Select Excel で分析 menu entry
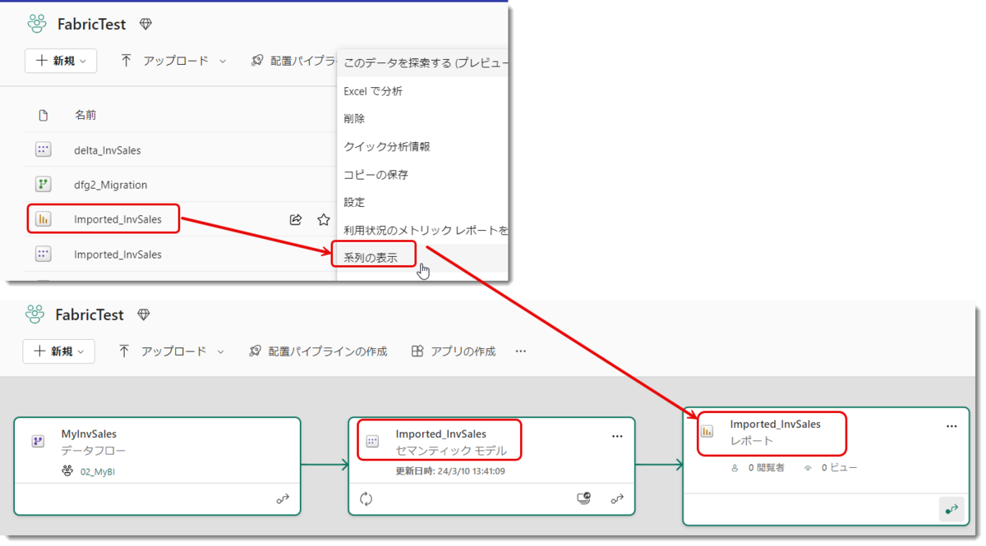This screenshot has width=986, height=546. click(x=422, y=91)
